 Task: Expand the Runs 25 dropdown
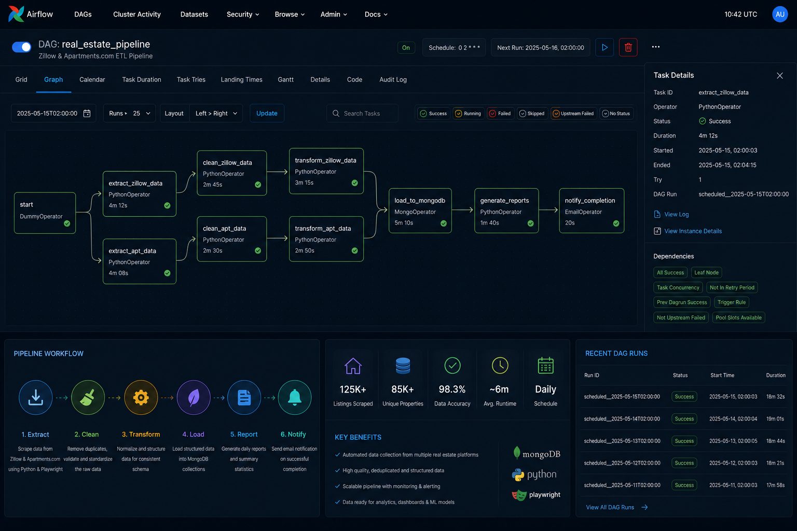point(130,113)
